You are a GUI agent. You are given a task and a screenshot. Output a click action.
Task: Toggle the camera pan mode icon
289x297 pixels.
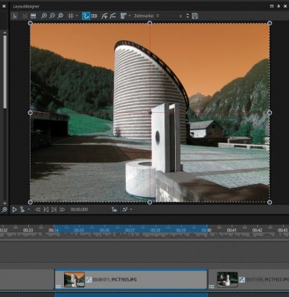click(94, 16)
